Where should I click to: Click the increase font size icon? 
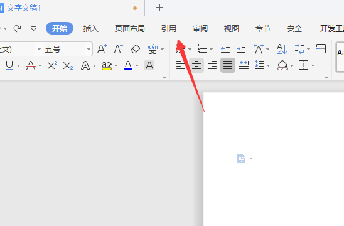click(102, 49)
